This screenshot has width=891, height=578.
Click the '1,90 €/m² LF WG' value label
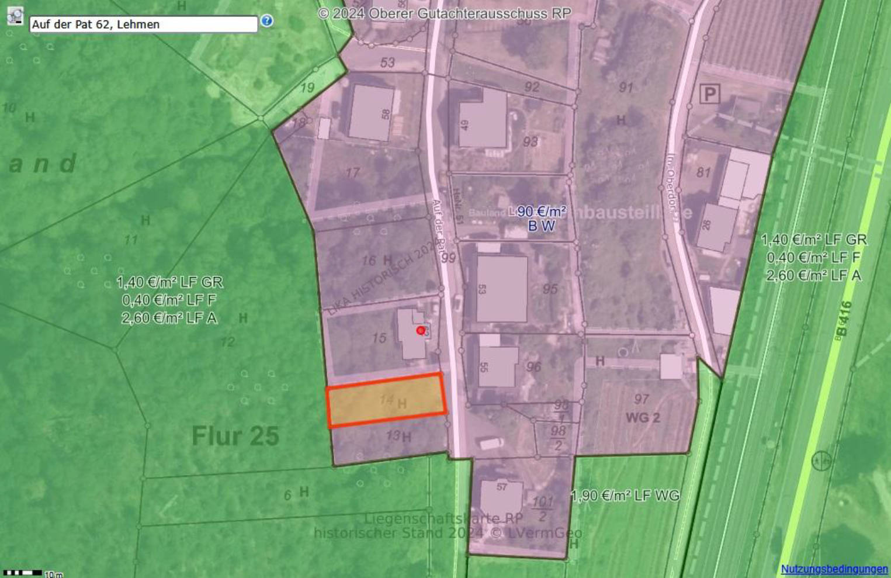point(625,496)
